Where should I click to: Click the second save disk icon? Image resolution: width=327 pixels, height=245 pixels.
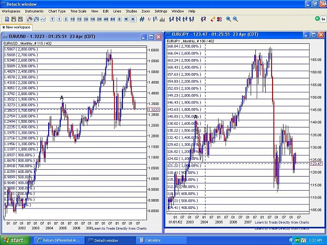tap(20, 19)
